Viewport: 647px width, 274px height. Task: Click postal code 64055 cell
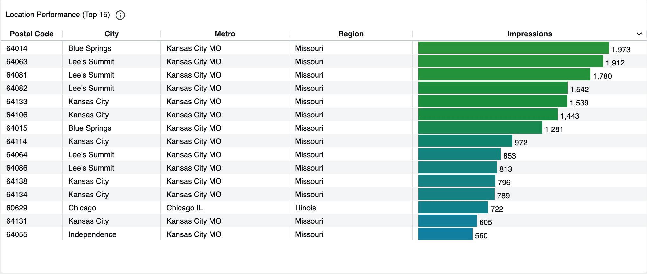pyautogui.click(x=17, y=234)
